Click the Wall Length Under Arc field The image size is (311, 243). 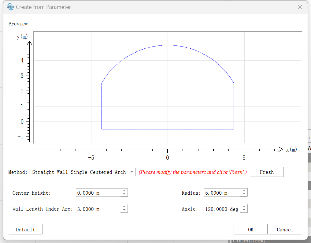(98, 209)
